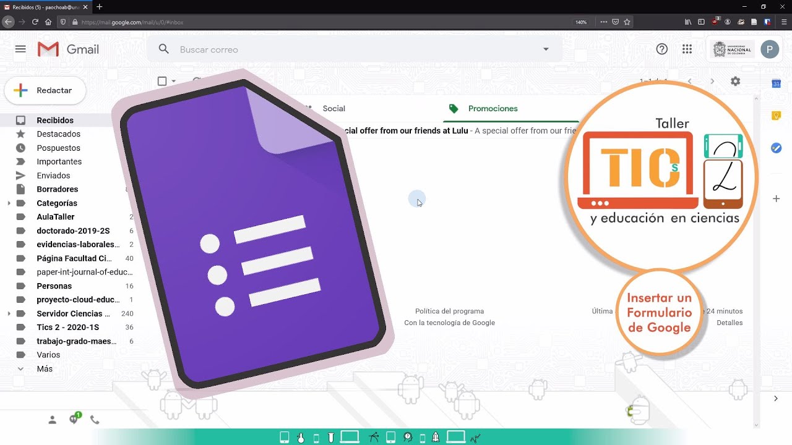792x445 pixels.
Task: Select the Recibidos browser tab
Action: tap(45, 7)
